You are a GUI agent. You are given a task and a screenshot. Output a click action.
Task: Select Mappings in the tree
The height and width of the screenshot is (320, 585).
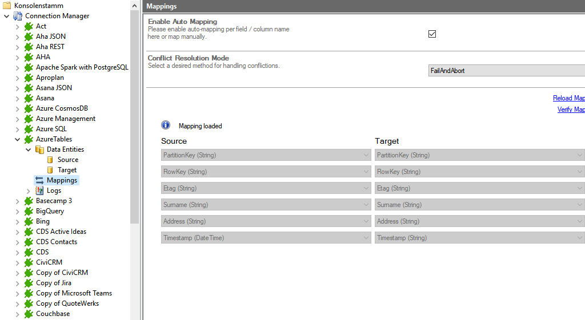[x=62, y=180]
